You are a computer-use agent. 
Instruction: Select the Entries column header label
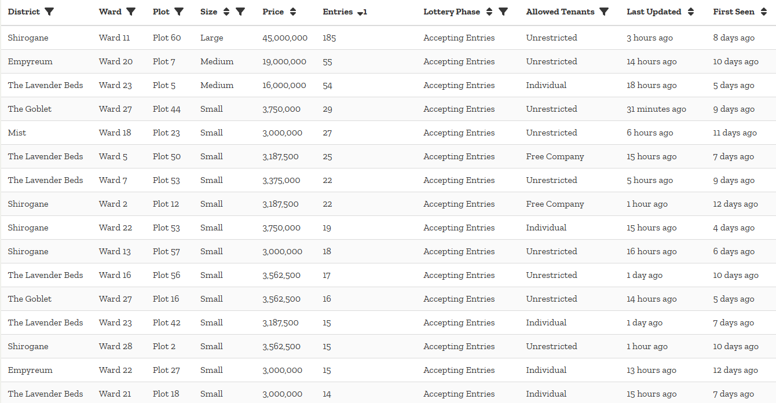point(338,12)
